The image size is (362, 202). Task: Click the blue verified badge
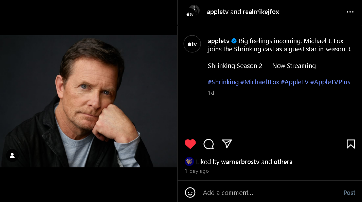(x=234, y=41)
